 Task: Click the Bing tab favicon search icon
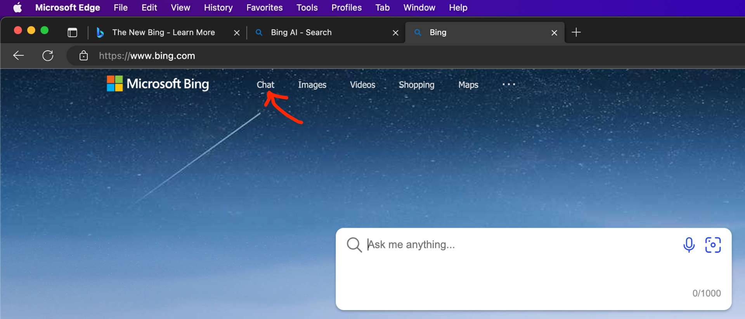click(418, 33)
